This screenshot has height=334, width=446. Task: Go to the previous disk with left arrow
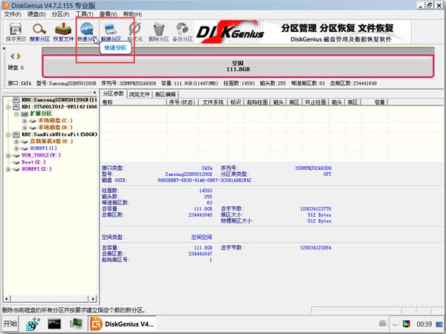[x=12, y=56]
